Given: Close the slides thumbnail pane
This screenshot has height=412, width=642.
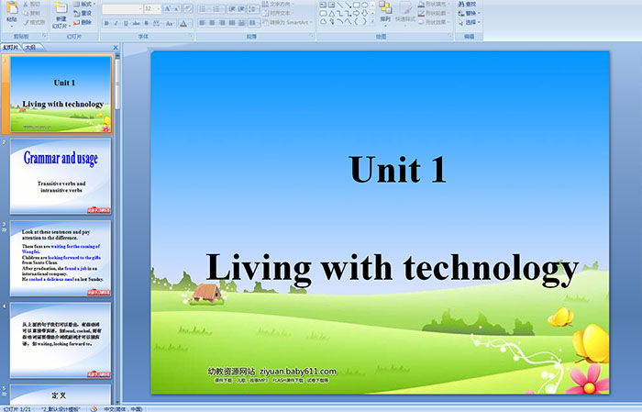Looking at the screenshot, I should (115, 48).
